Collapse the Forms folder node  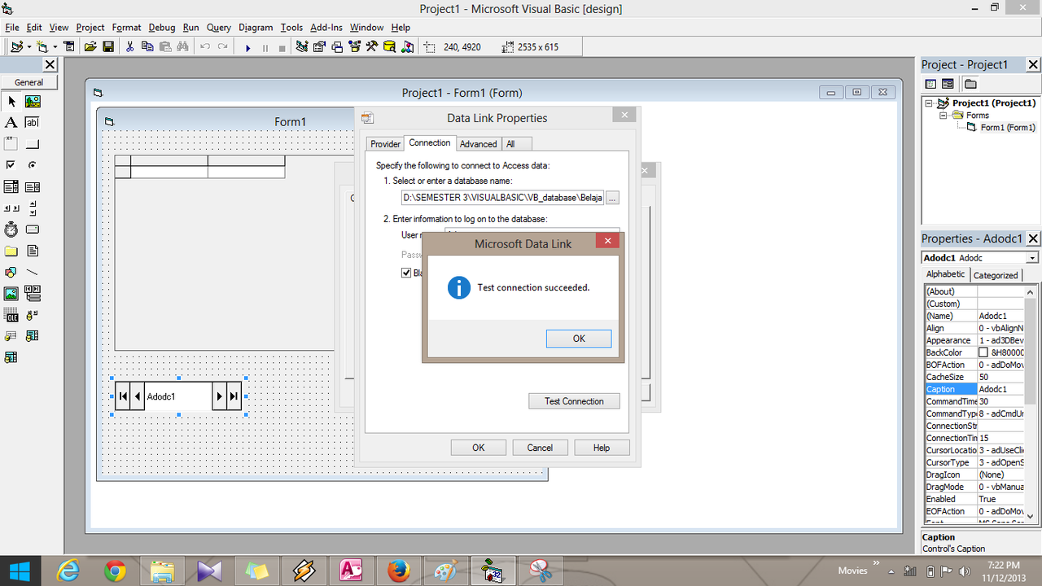tap(943, 116)
